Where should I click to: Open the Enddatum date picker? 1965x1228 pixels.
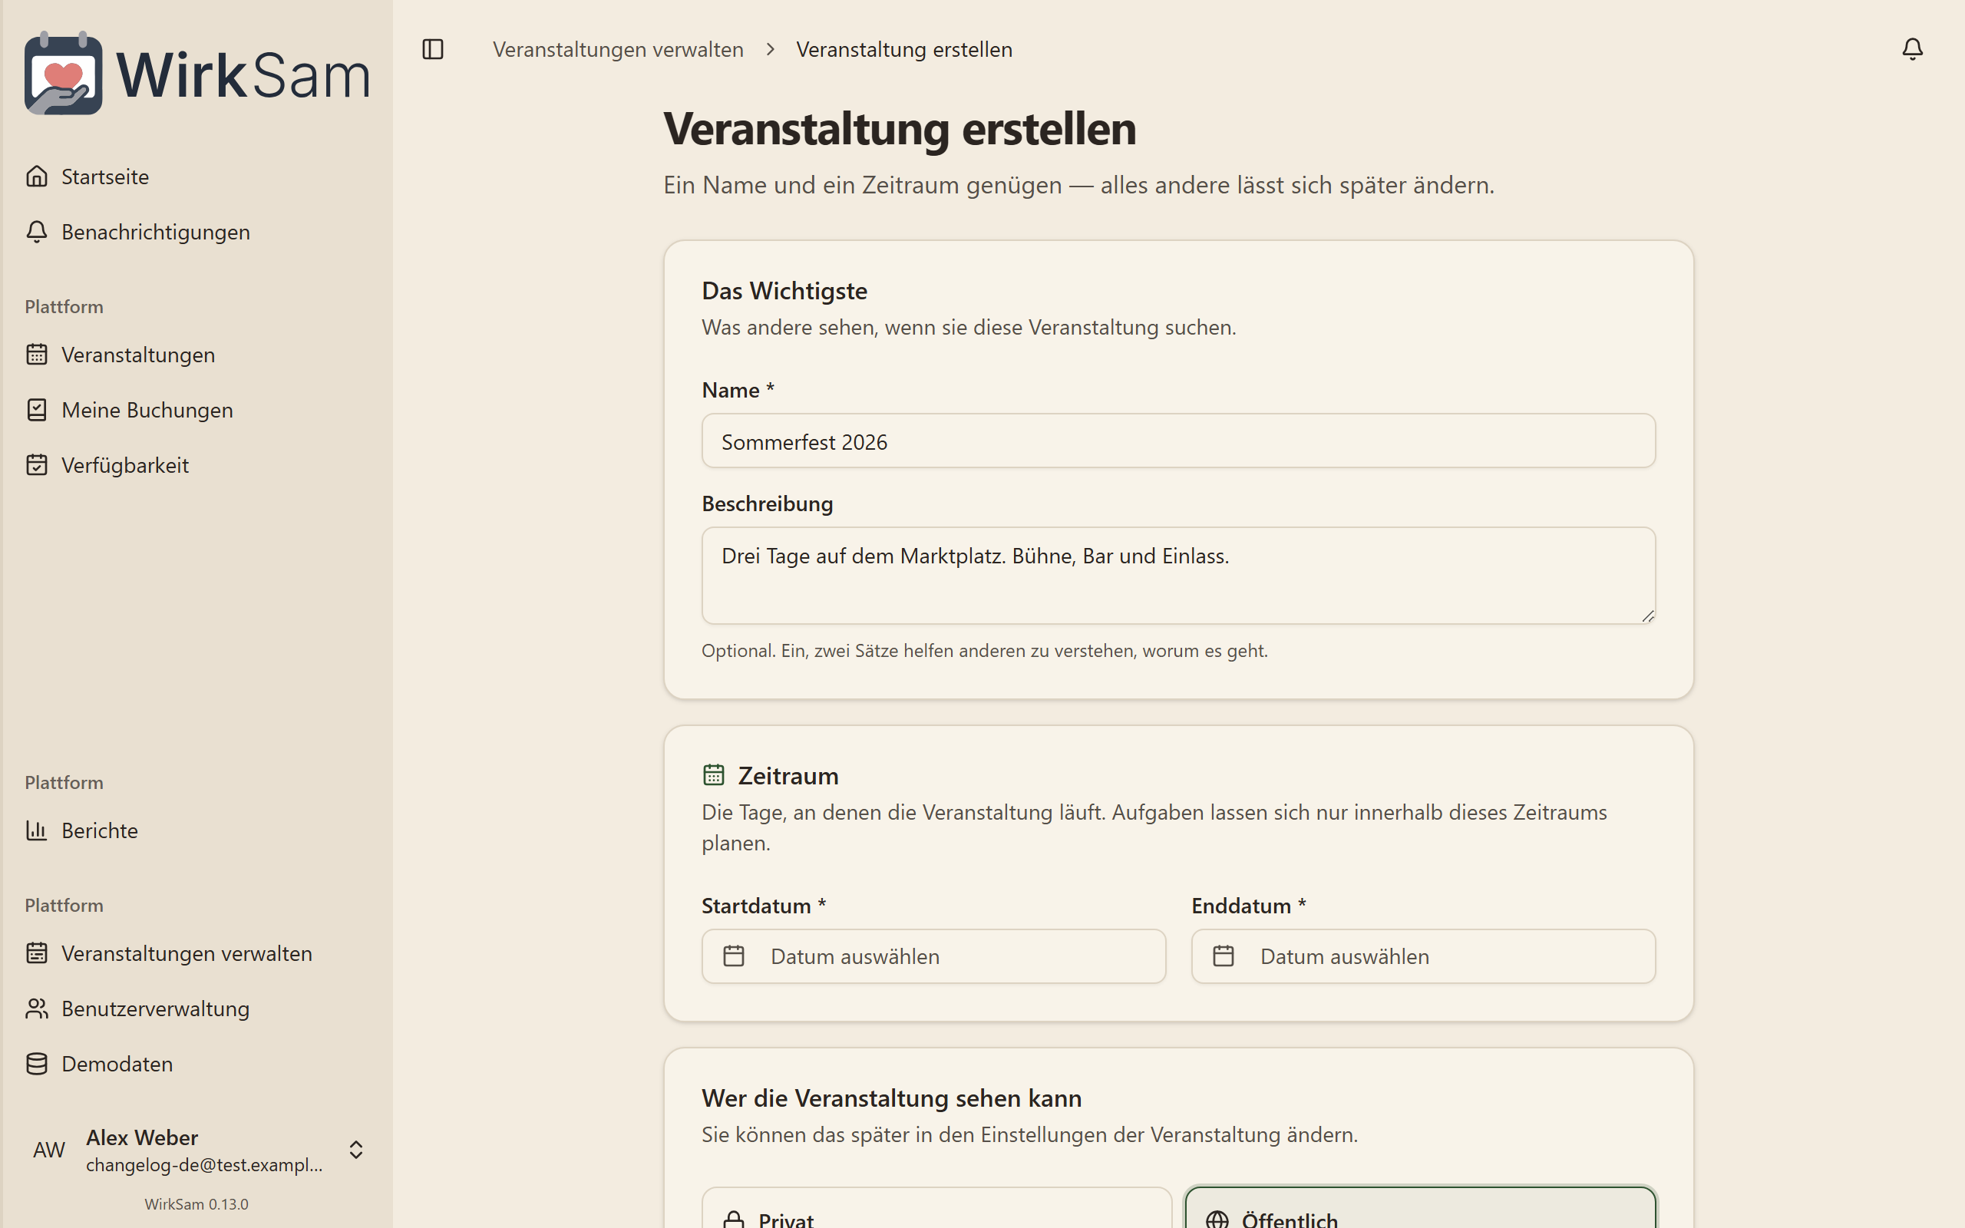tap(1423, 956)
